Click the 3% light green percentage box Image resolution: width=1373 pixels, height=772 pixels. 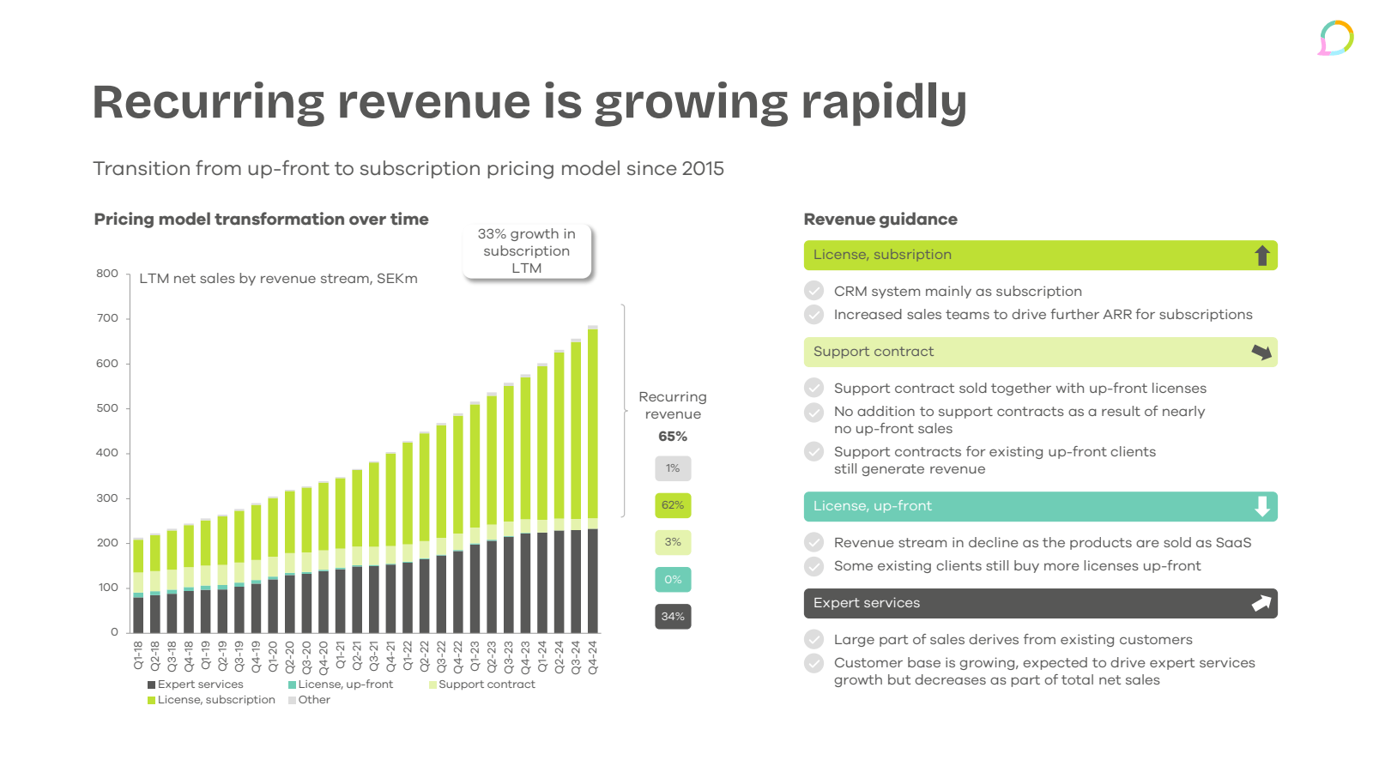[x=673, y=542]
